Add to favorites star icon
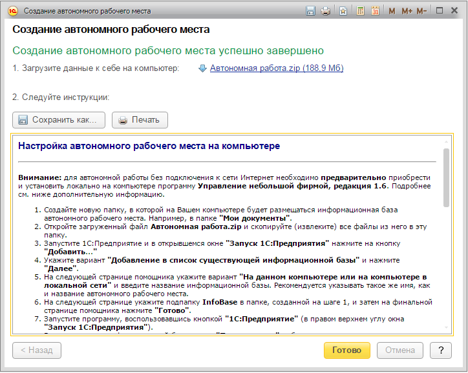Screen dimensions: 468x373 tap(343, 12)
